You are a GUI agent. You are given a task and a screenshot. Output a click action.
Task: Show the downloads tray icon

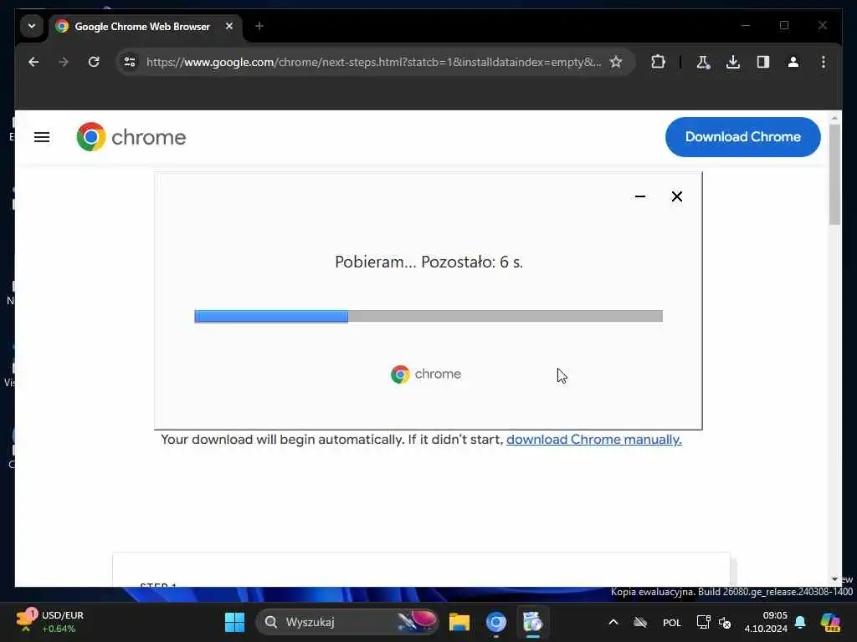733,62
